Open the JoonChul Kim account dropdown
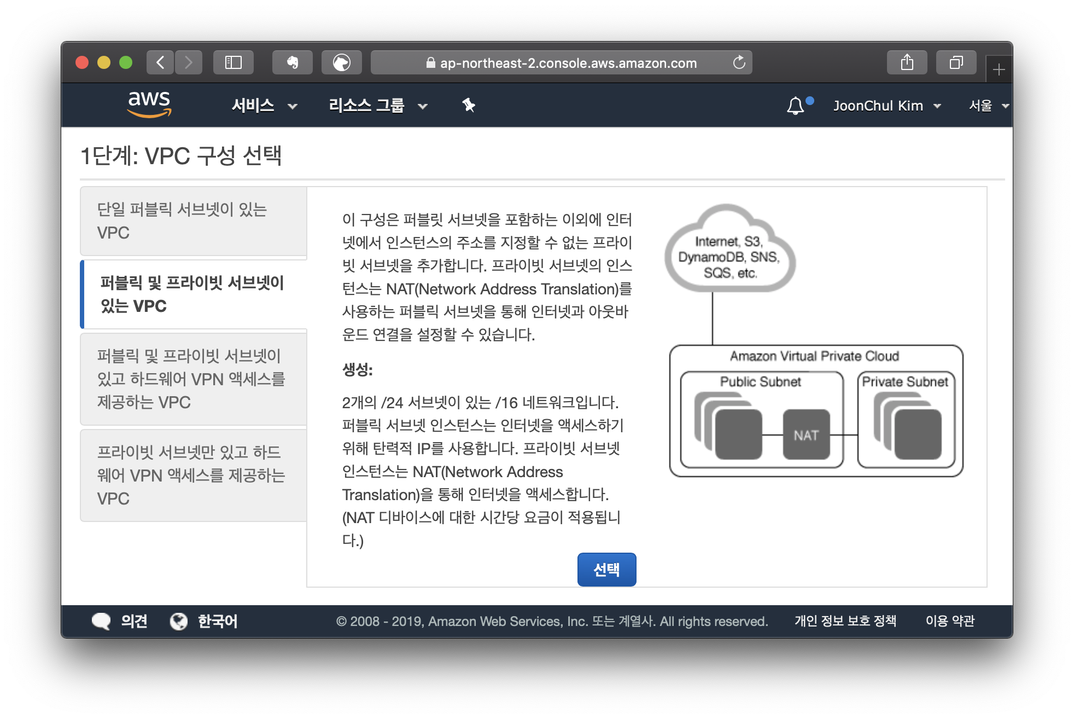 pos(886,106)
